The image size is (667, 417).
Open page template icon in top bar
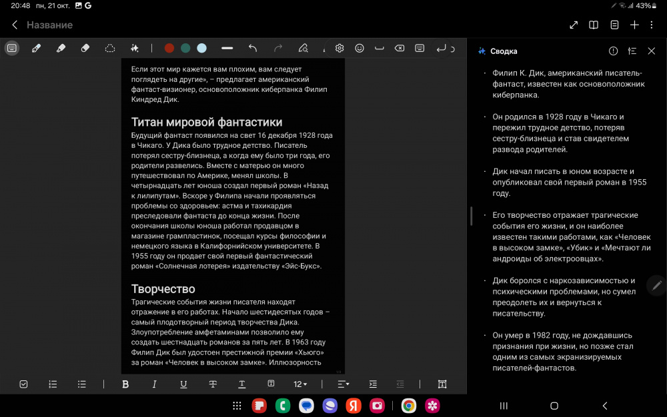pos(614,25)
